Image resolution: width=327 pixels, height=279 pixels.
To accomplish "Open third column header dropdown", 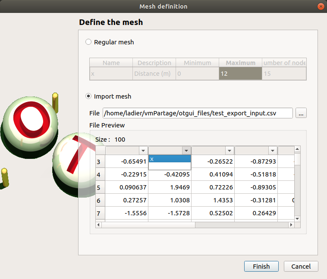I will [229, 150].
